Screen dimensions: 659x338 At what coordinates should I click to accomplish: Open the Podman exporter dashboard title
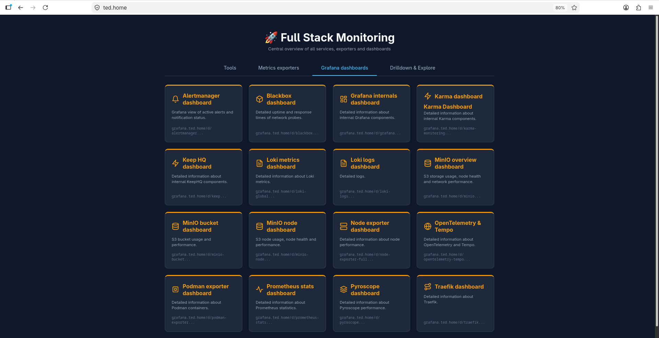[x=206, y=290]
